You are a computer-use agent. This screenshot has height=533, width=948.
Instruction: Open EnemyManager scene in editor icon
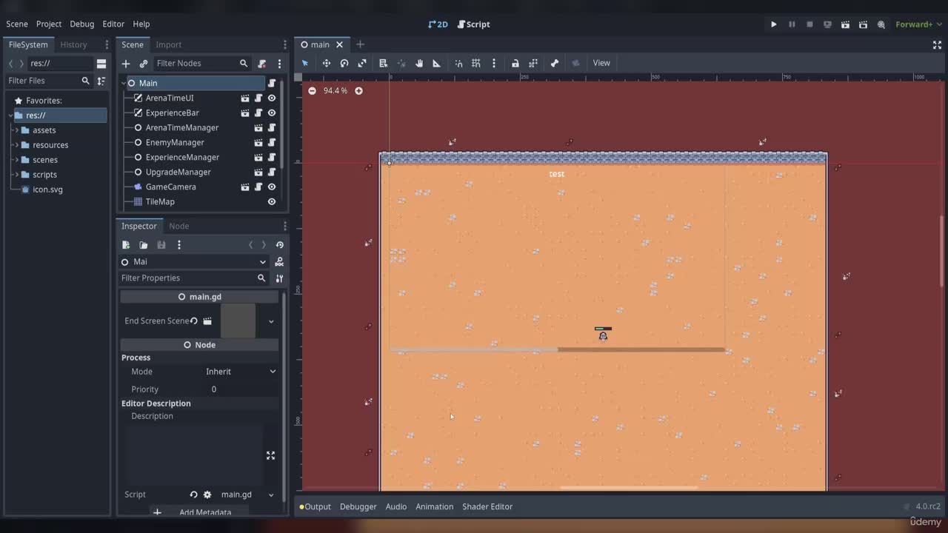click(258, 142)
